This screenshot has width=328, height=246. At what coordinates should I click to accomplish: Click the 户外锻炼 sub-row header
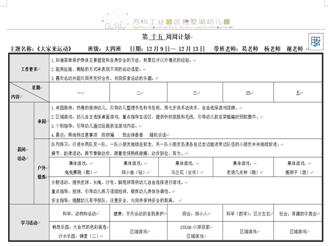pos(42,172)
